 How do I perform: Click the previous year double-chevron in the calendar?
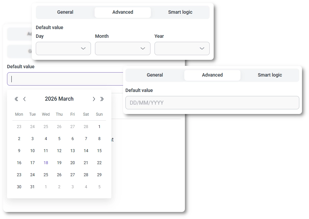click(x=16, y=99)
